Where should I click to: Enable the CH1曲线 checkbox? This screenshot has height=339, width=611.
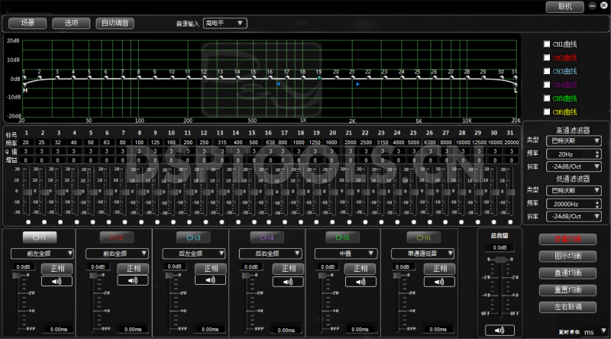click(x=546, y=44)
